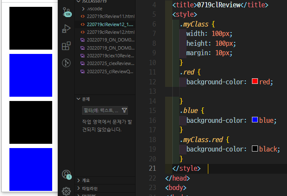
Task: Open the first 20220719_ON_DOM0... image file
Action: coord(110,40)
